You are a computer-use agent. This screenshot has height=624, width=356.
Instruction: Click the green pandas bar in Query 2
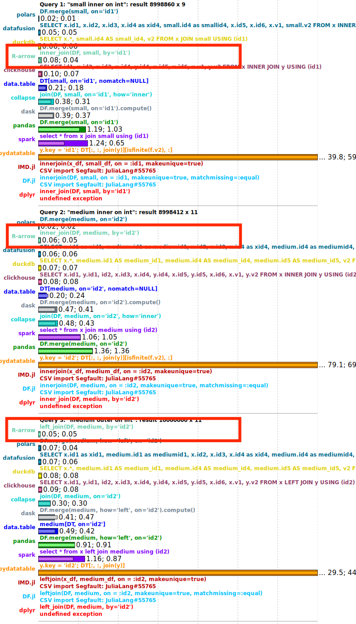[65, 351]
